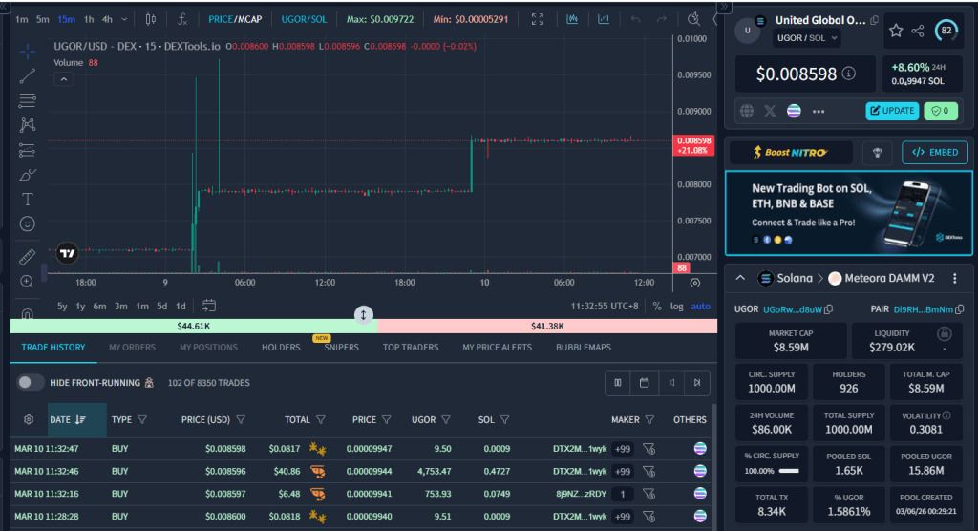This screenshot has width=978, height=531.
Task: Open the My Orders tab
Action: click(132, 348)
